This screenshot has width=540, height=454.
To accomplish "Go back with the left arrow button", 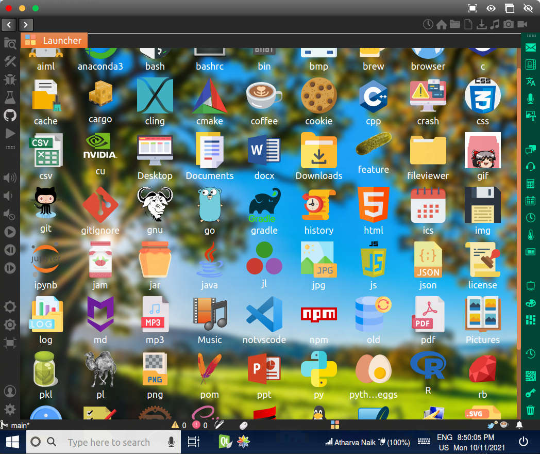I will point(9,24).
